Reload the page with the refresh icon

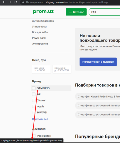16,2
